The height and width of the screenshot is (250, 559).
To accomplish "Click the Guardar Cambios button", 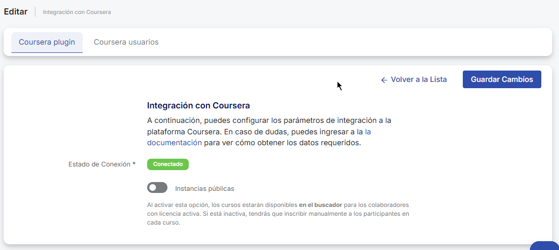I will [x=502, y=79].
